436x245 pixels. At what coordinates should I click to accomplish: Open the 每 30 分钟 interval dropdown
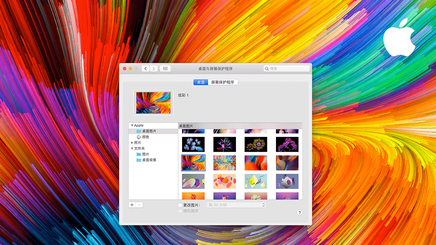236,205
